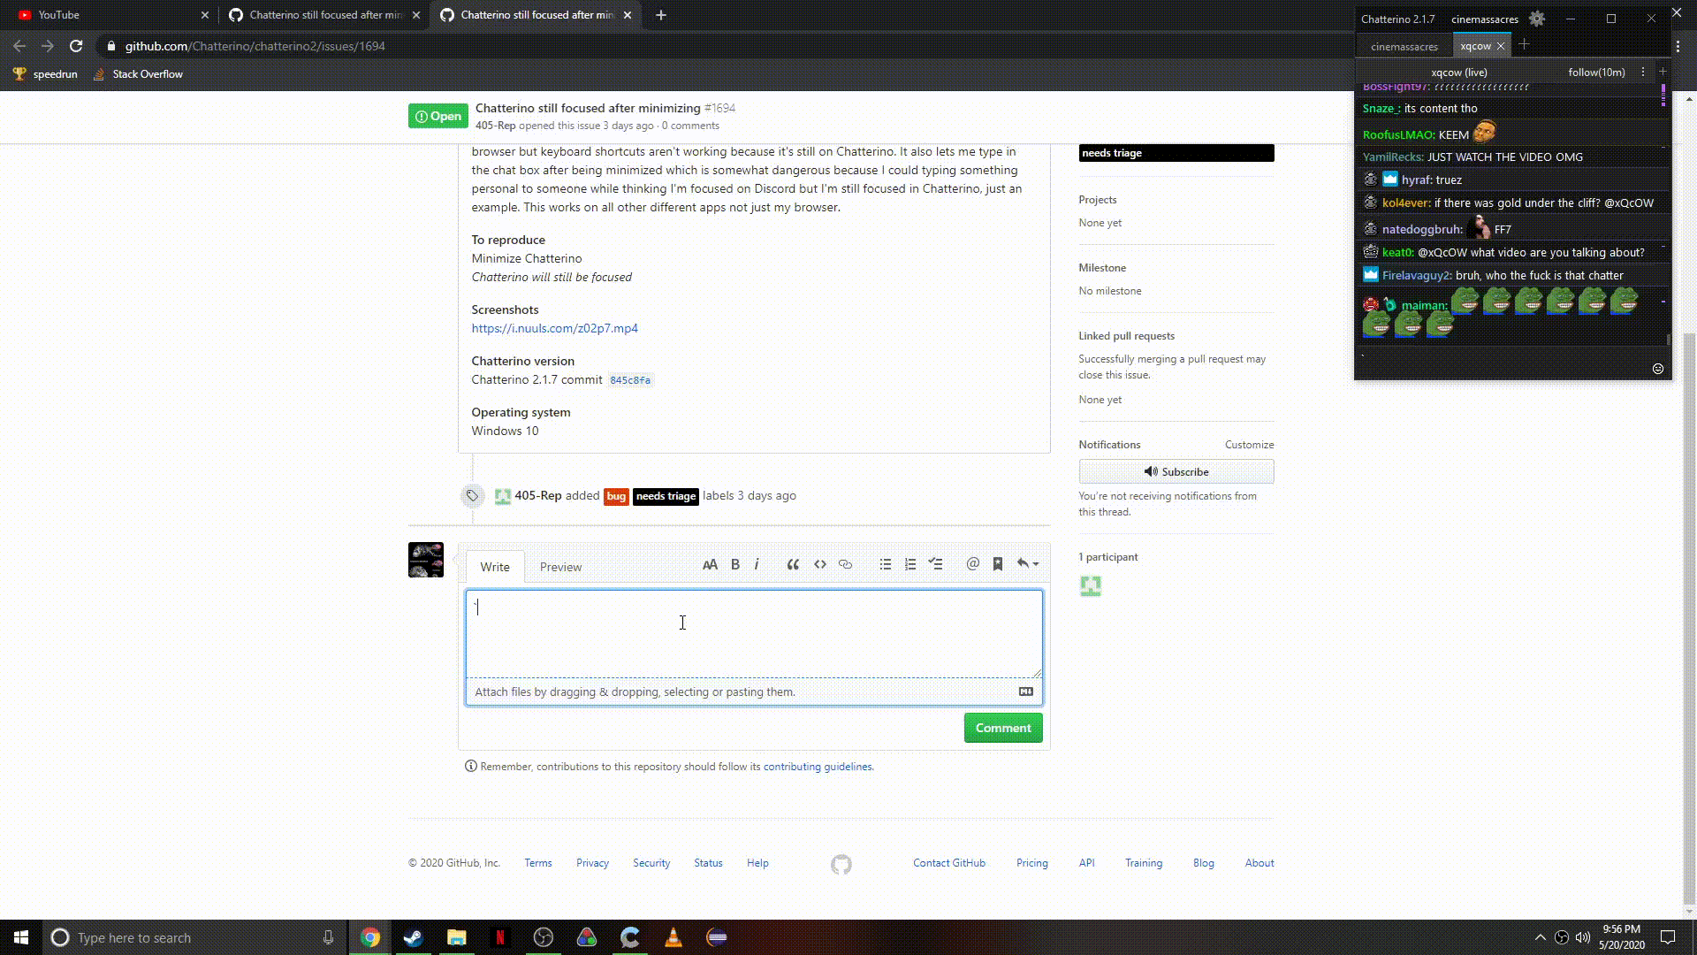Submit with the Comment button
Screen dimensions: 1697x955
(x=1002, y=727)
